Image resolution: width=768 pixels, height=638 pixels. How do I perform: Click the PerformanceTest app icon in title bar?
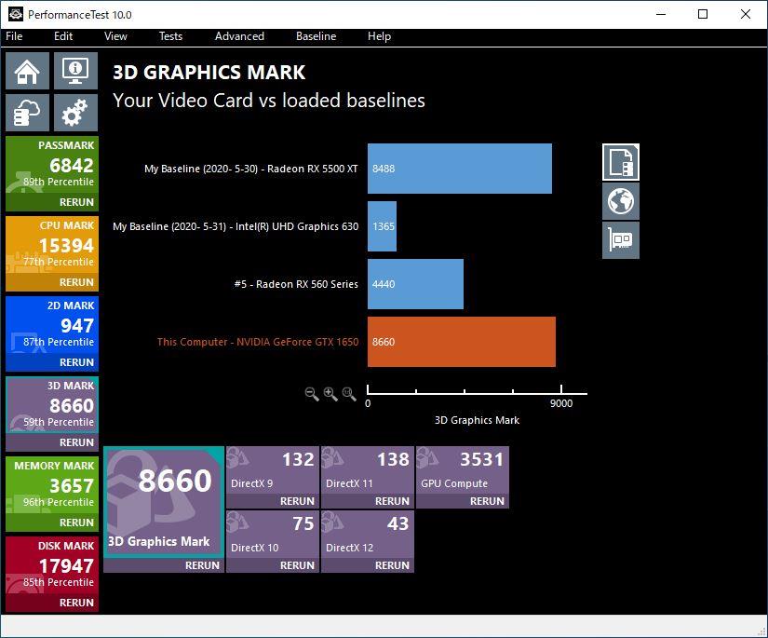[x=16, y=14]
